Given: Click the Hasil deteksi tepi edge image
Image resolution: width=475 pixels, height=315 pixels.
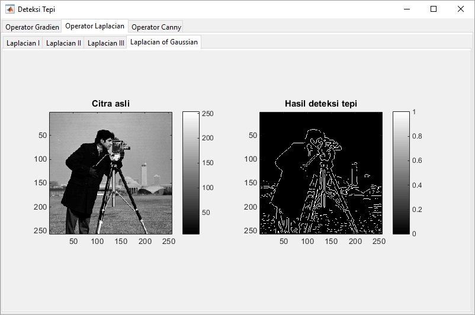Looking at the screenshot, I should (x=320, y=173).
